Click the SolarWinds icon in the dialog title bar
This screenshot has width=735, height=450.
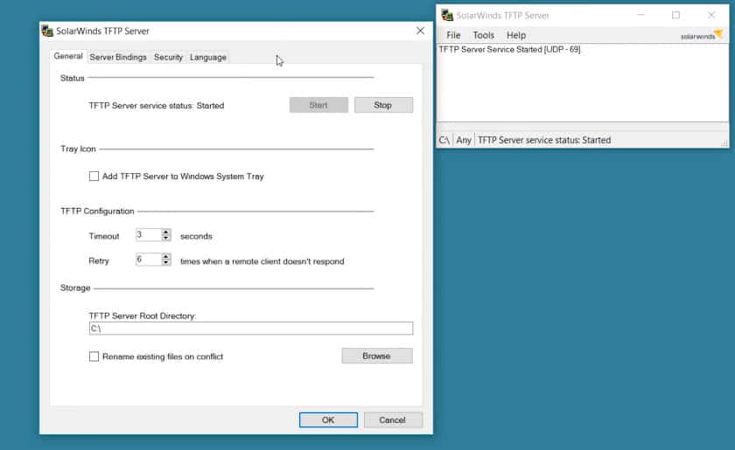(x=47, y=31)
